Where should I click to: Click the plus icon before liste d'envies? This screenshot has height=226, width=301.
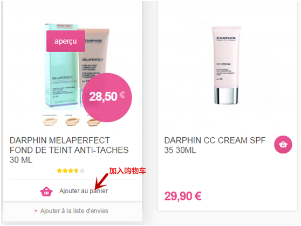(36, 211)
